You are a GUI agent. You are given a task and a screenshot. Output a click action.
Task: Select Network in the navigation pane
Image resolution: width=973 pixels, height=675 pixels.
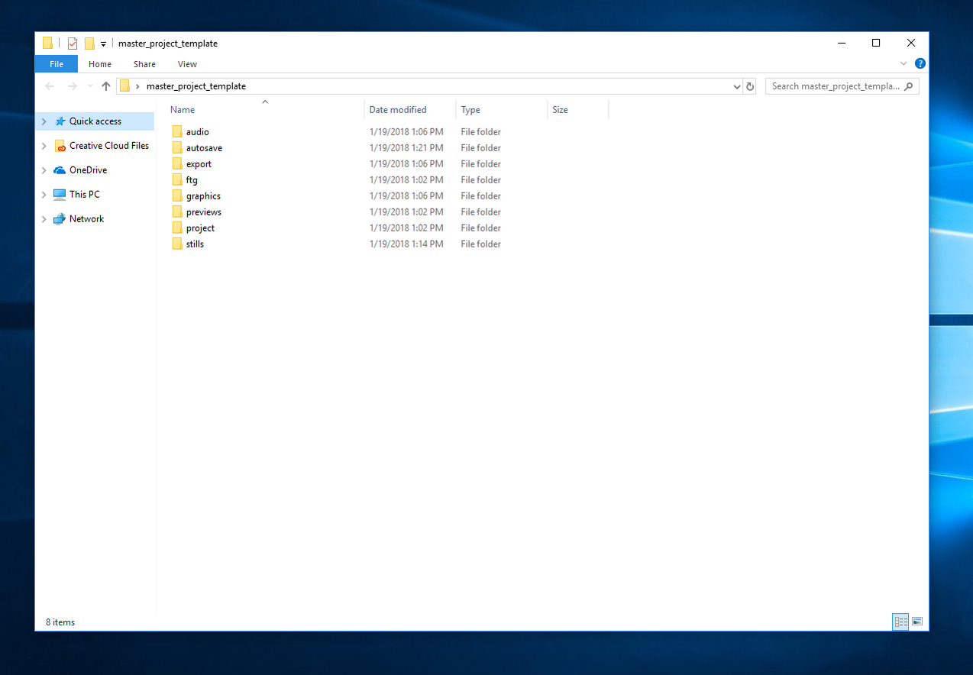point(87,219)
